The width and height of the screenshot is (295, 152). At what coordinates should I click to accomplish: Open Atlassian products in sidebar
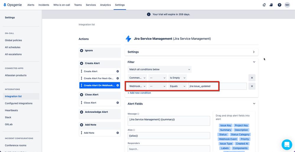16,75
